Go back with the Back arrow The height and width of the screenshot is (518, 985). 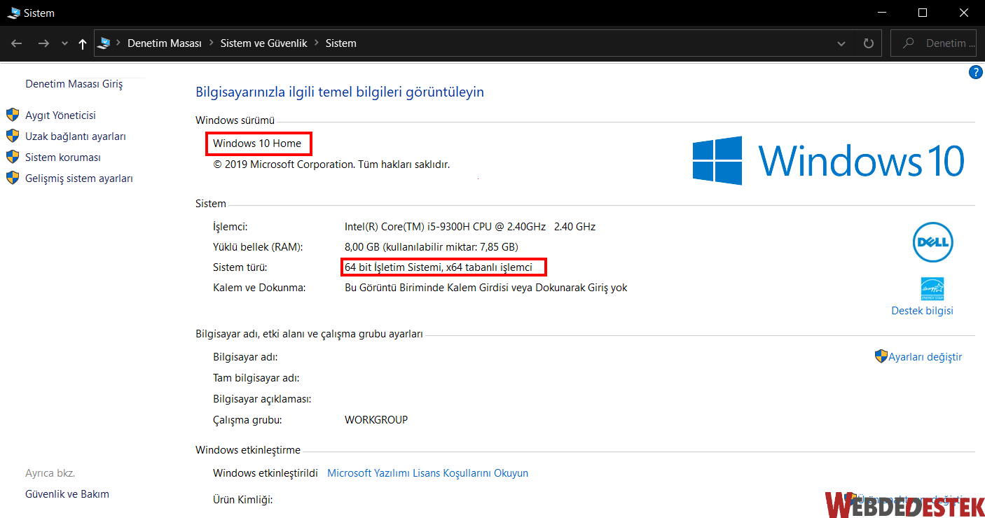click(18, 43)
